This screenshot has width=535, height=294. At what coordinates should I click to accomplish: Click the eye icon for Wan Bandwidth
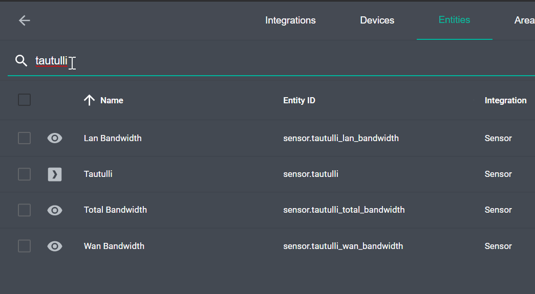click(55, 246)
